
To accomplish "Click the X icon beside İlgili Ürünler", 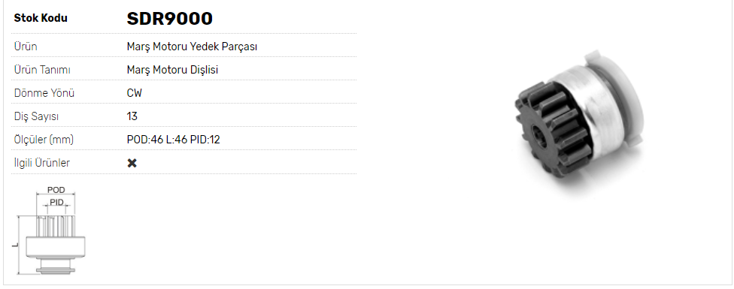I will [132, 163].
